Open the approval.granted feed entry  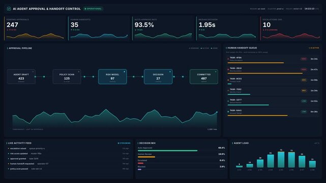coord(68,159)
